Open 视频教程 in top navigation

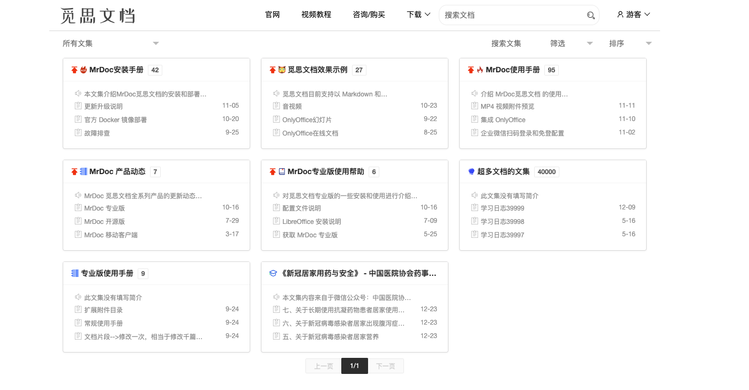click(317, 14)
